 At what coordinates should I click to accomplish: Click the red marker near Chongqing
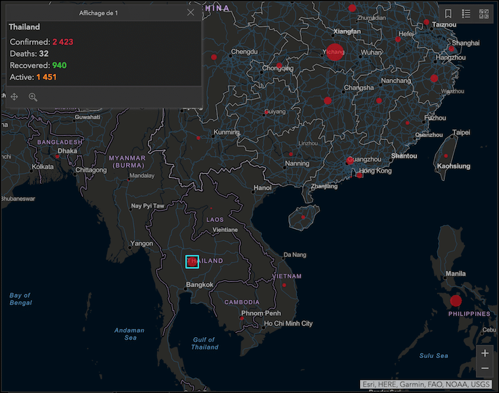(279, 65)
